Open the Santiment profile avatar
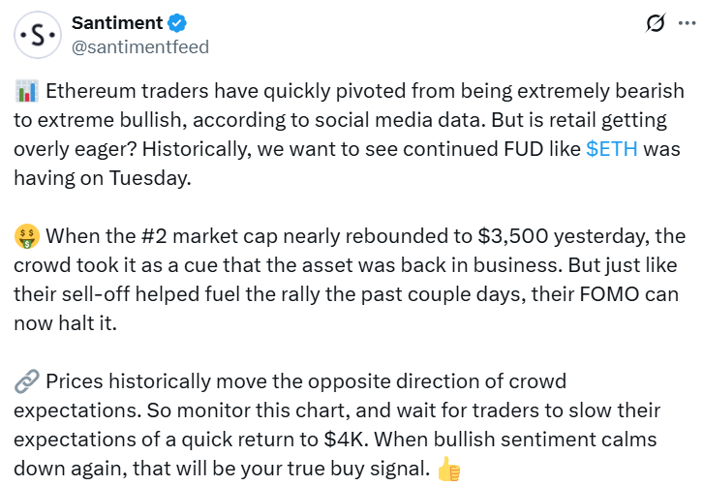Viewport: 703px width, 486px height. pyautogui.click(x=38, y=35)
